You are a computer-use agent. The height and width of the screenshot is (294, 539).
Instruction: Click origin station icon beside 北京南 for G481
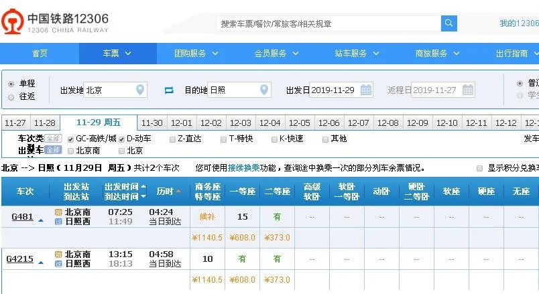click(x=58, y=212)
